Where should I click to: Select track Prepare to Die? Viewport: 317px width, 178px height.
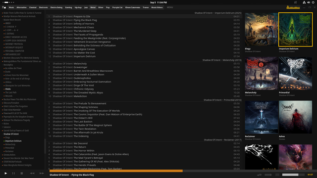[144, 16]
